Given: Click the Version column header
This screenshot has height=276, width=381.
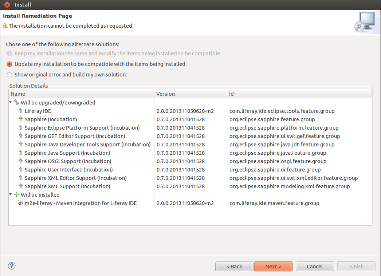Looking at the screenshot, I should (190, 94).
